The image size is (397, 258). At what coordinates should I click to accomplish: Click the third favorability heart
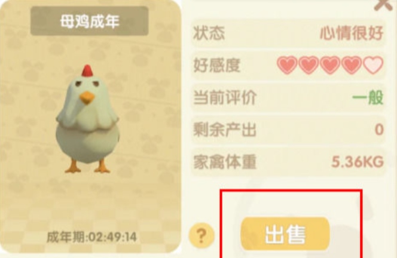[330, 65]
